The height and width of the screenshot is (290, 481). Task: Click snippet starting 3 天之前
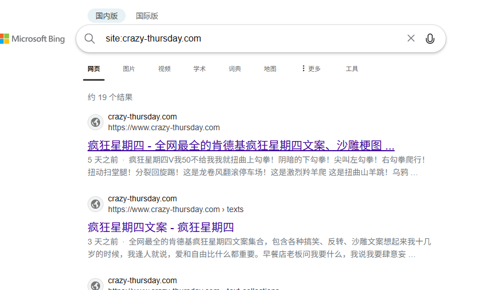coord(259,248)
